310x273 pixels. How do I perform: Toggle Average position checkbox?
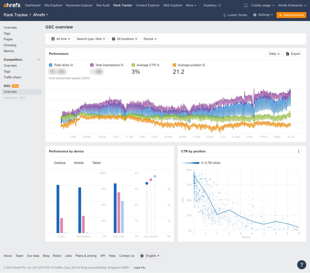point(174,65)
